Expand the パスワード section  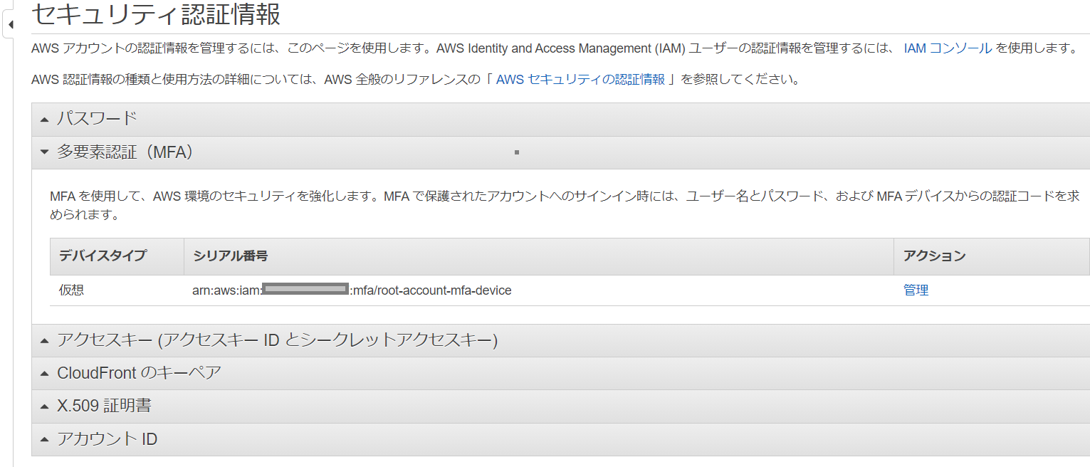tap(560, 119)
